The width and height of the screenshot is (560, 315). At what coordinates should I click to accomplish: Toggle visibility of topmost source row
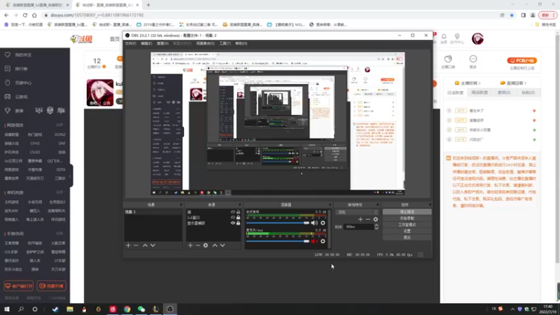pyautogui.click(x=233, y=212)
